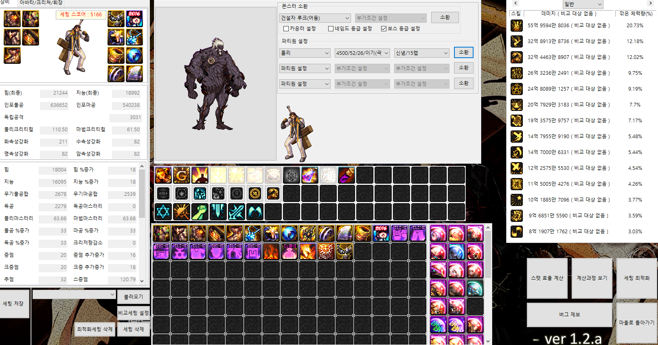The height and width of the screenshot is (345, 658).
Task: Enable the 카운터 설정 checkbox
Action: point(286,28)
